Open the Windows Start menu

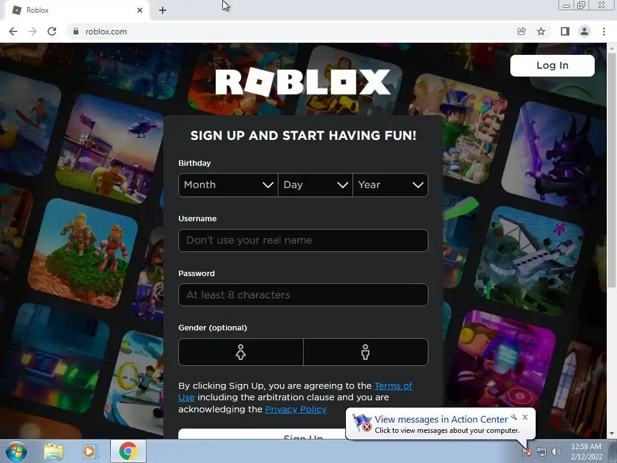point(16,451)
